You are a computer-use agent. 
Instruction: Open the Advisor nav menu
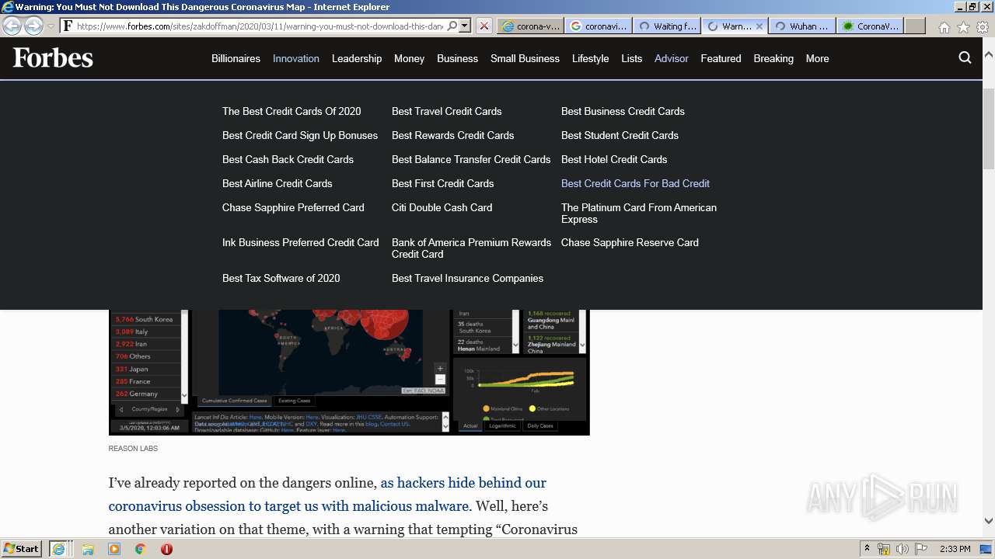point(672,58)
